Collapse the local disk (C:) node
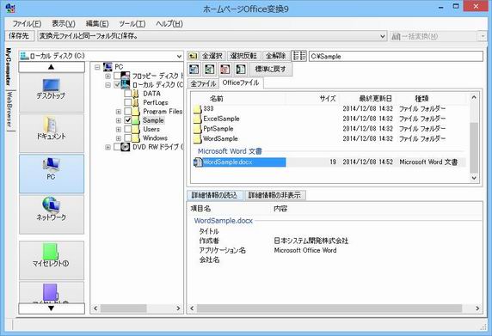This screenshot has height=336, width=492. [108, 84]
